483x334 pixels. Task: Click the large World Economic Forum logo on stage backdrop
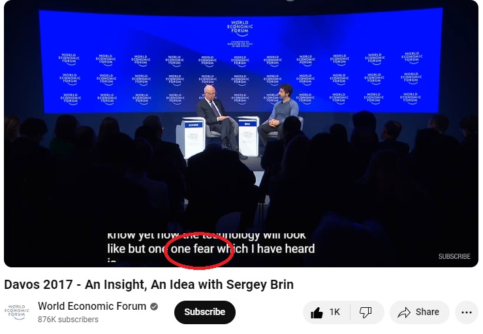(240, 28)
